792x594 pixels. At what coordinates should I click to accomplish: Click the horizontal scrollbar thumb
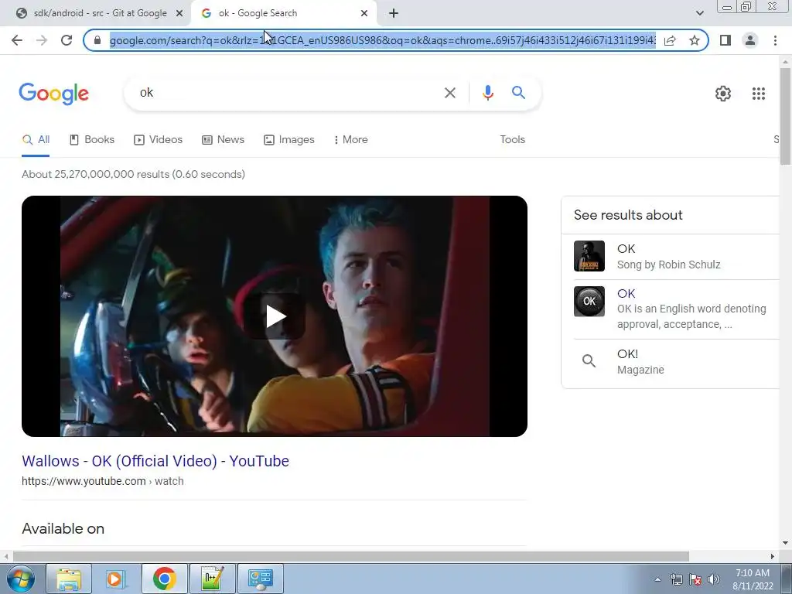pyautogui.click(x=351, y=556)
